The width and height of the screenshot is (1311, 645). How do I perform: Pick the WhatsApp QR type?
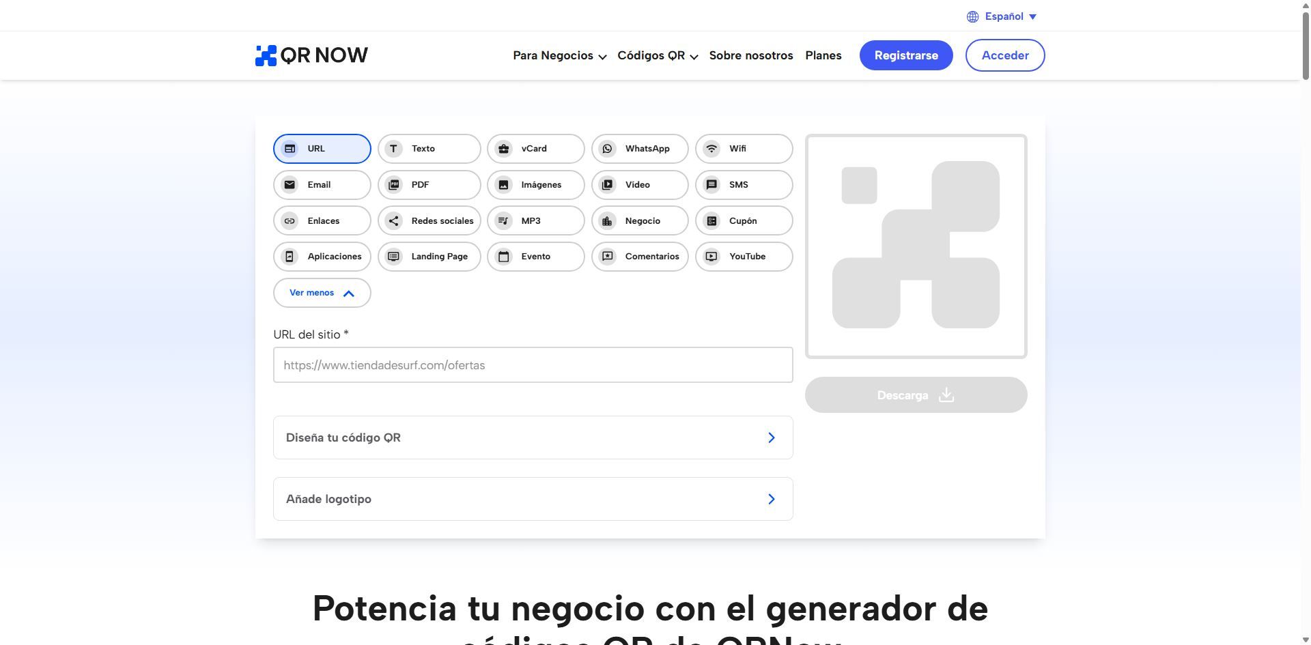pyautogui.click(x=640, y=149)
